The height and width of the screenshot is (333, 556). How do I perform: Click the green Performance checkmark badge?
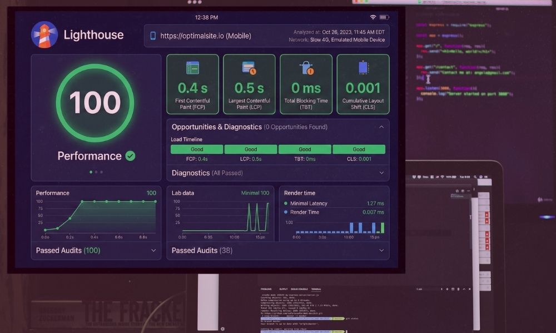pos(130,156)
